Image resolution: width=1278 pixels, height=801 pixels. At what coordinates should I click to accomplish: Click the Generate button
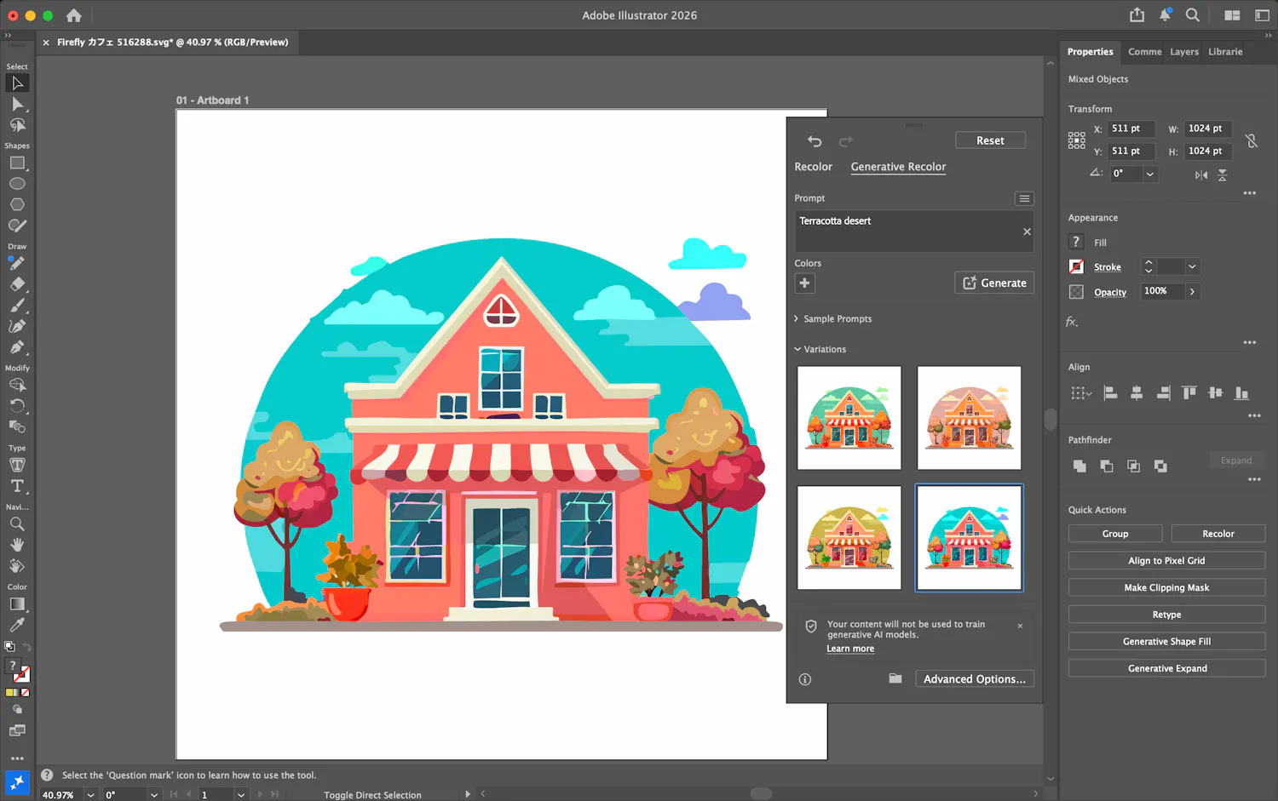994,283
